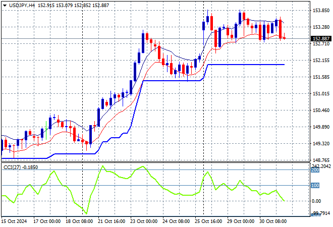The width and height of the screenshot is (333, 227).
Task: Click the current price tag 152.887
Action: click(321, 39)
